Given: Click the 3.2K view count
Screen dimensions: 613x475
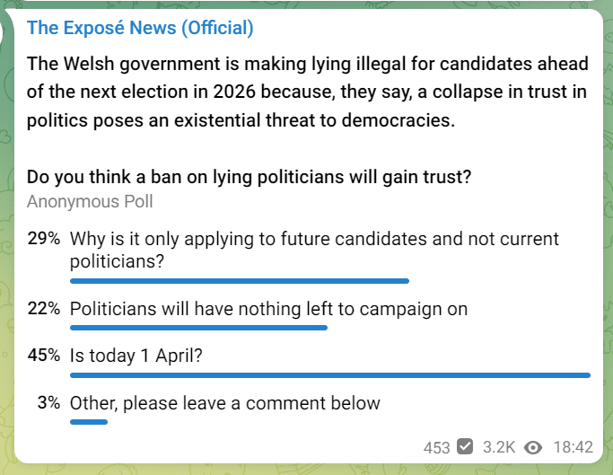Looking at the screenshot, I should [499, 447].
